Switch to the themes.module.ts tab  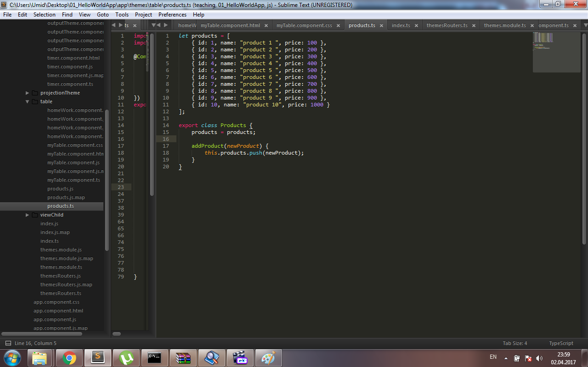tap(505, 25)
